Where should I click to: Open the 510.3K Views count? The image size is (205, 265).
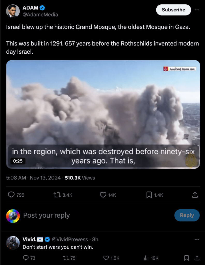80,178
